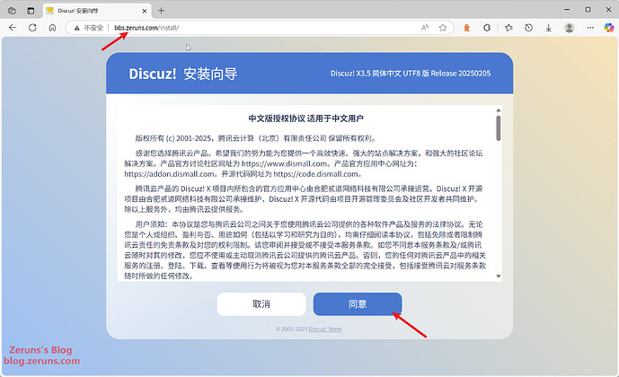Add page to favorites with star icon
619x377 pixels.
coord(443,28)
